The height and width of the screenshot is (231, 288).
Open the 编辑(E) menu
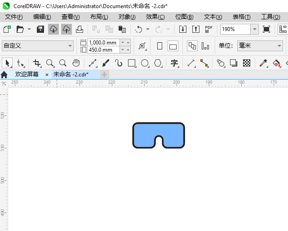coord(42,17)
